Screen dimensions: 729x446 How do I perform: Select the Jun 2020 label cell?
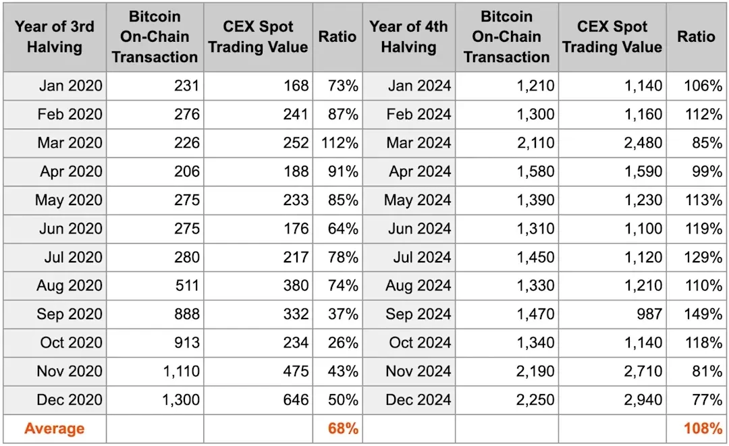click(71, 229)
